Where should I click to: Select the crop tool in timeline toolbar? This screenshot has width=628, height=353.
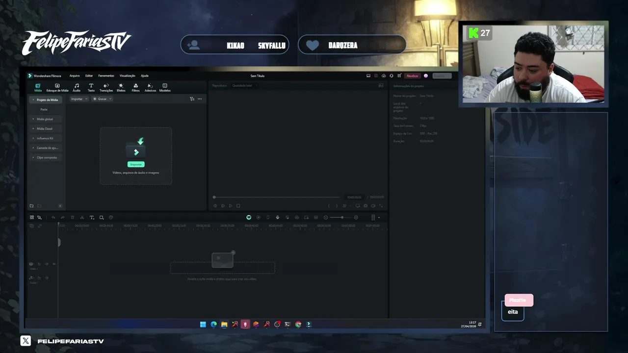point(102,217)
